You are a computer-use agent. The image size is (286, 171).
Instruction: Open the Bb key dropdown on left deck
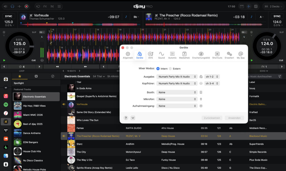tap(136, 17)
